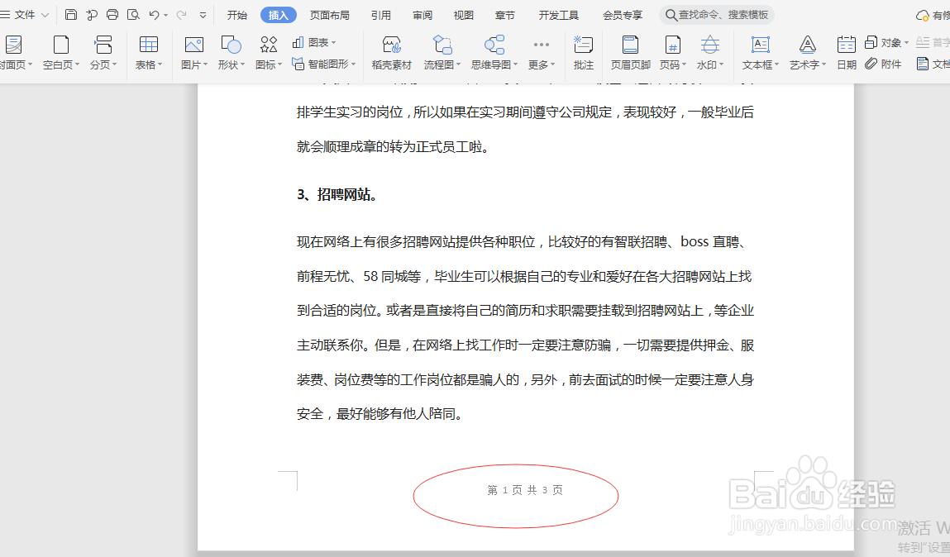Click the line starting 就会顺理成章的转为正式员工
Image resolution: width=950 pixels, height=557 pixels.
(393, 146)
